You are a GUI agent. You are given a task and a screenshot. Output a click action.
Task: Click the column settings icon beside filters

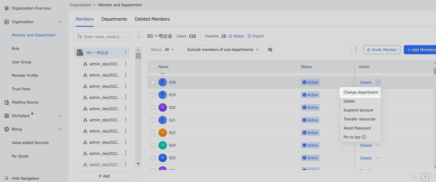click(270, 50)
